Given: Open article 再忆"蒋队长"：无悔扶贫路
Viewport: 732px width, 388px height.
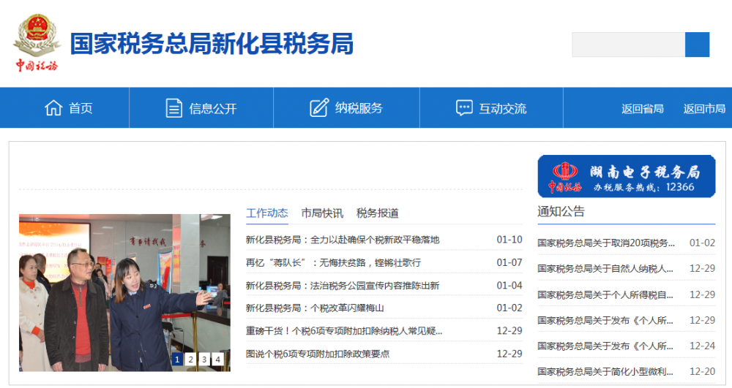Looking at the screenshot, I should (333, 262).
